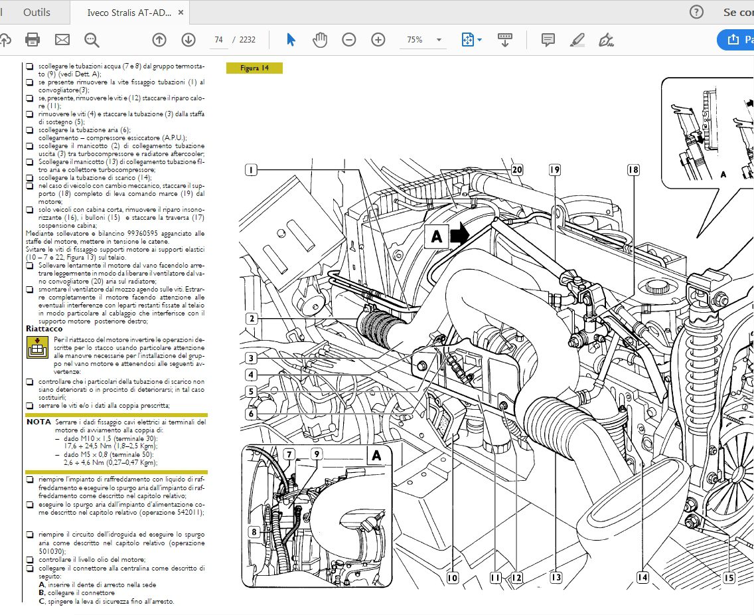Go to the previous page with up arrow
The width and height of the screenshot is (754, 615).
click(159, 39)
